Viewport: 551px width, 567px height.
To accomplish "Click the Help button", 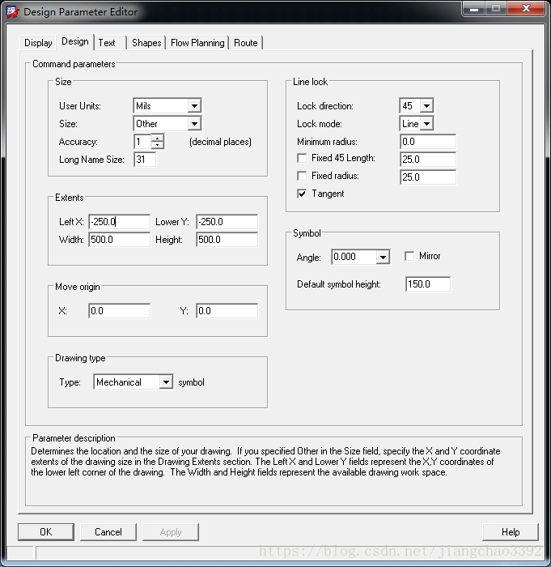I will (x=511, y=532).
